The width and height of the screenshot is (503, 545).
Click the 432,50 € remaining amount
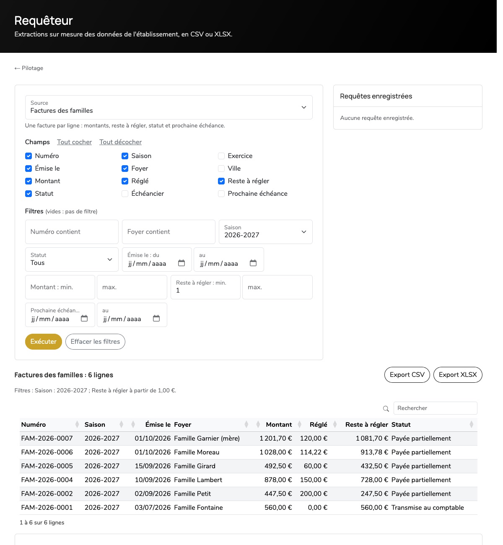pos(374,466)
